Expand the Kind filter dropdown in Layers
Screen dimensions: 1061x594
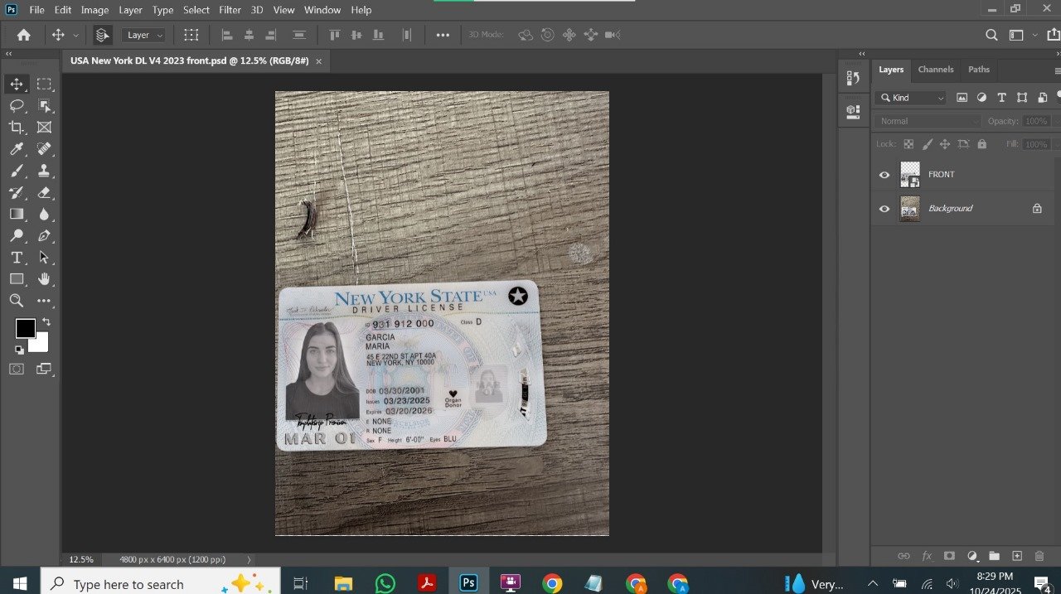click(x=910, y=98)
